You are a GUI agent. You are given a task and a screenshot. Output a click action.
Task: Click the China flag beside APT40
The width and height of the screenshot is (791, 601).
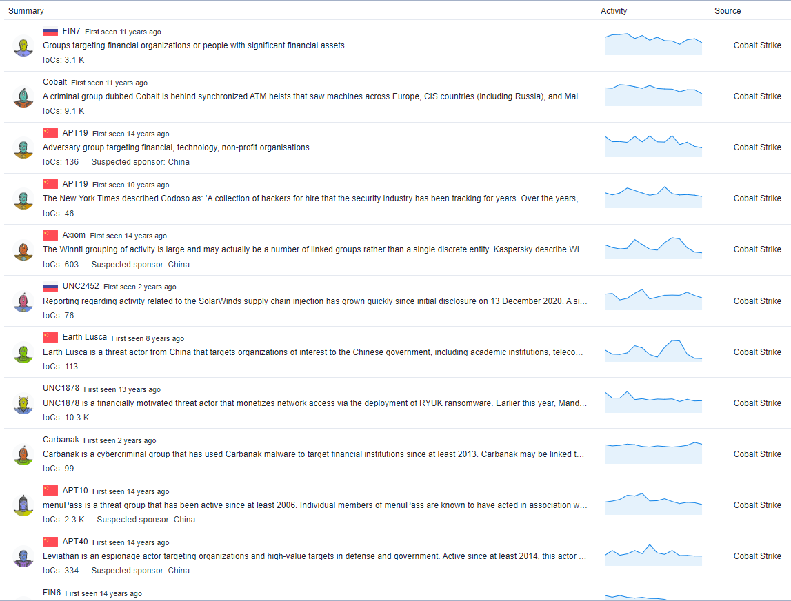[50, 542]
